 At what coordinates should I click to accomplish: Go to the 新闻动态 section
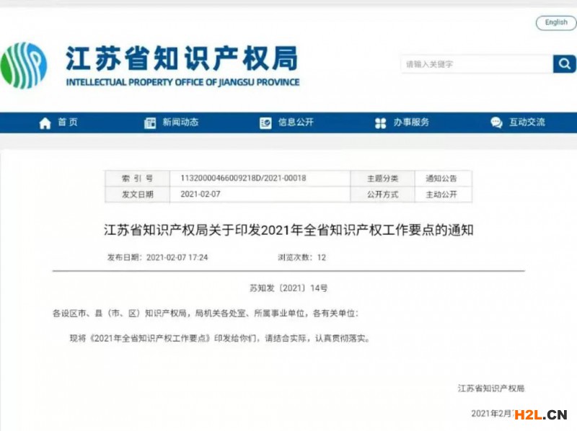point(180,123)
